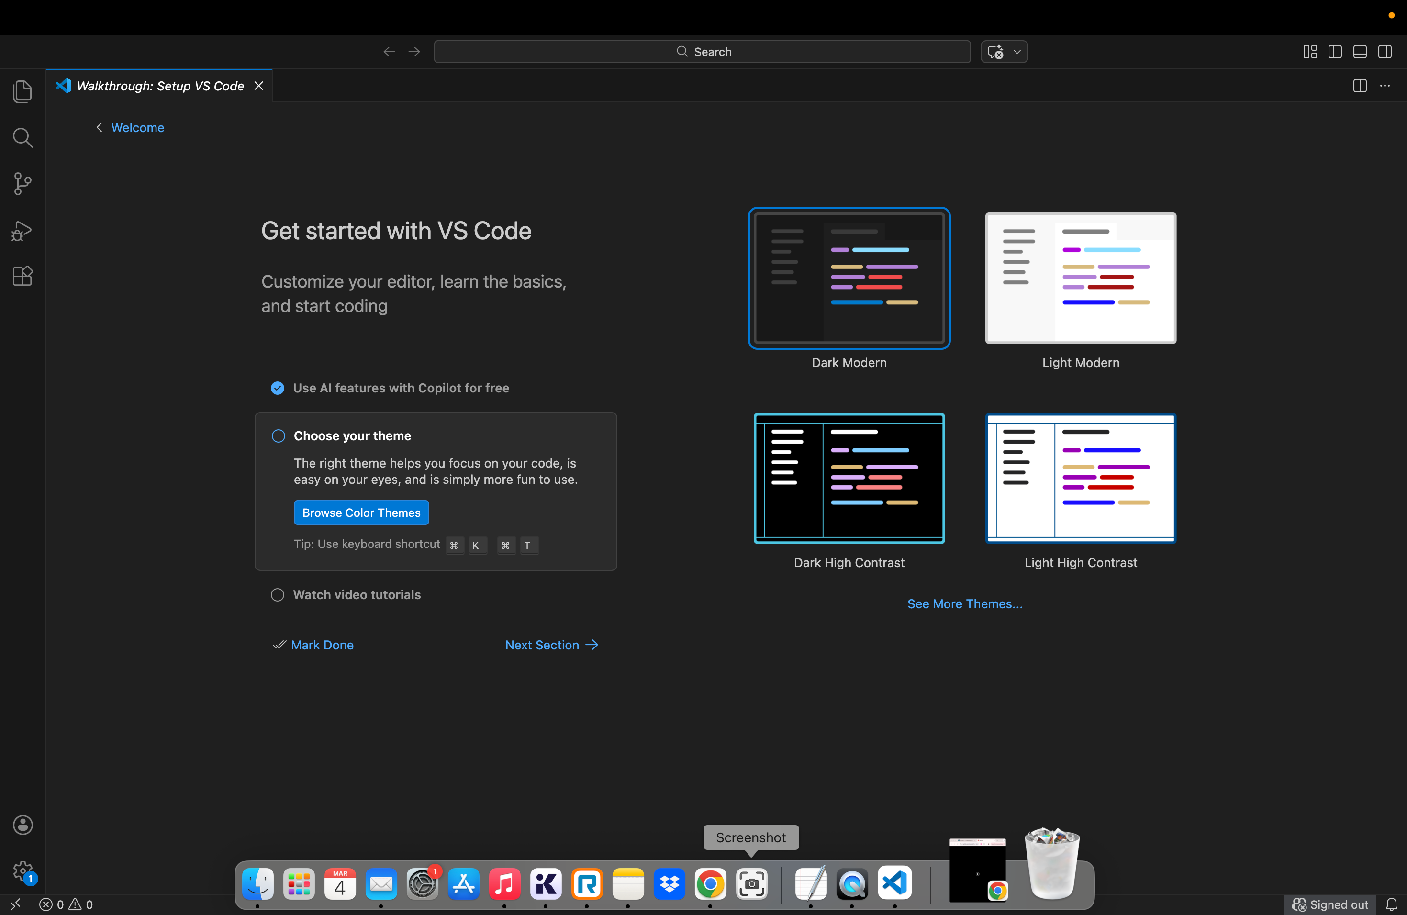Open the Copilot dropdown arrow beside search
Screen dimensions: 1407x915
pos(1017,52)
